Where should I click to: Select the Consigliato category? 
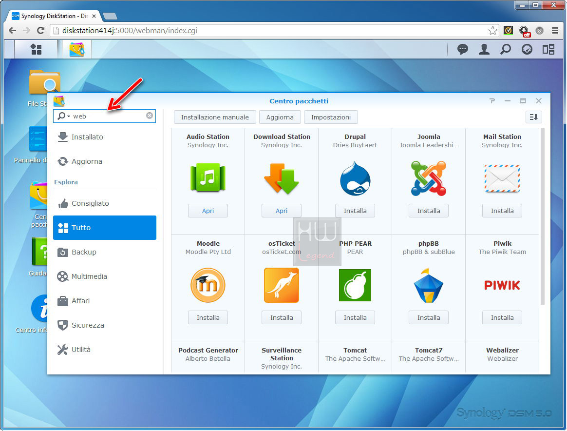105,203
